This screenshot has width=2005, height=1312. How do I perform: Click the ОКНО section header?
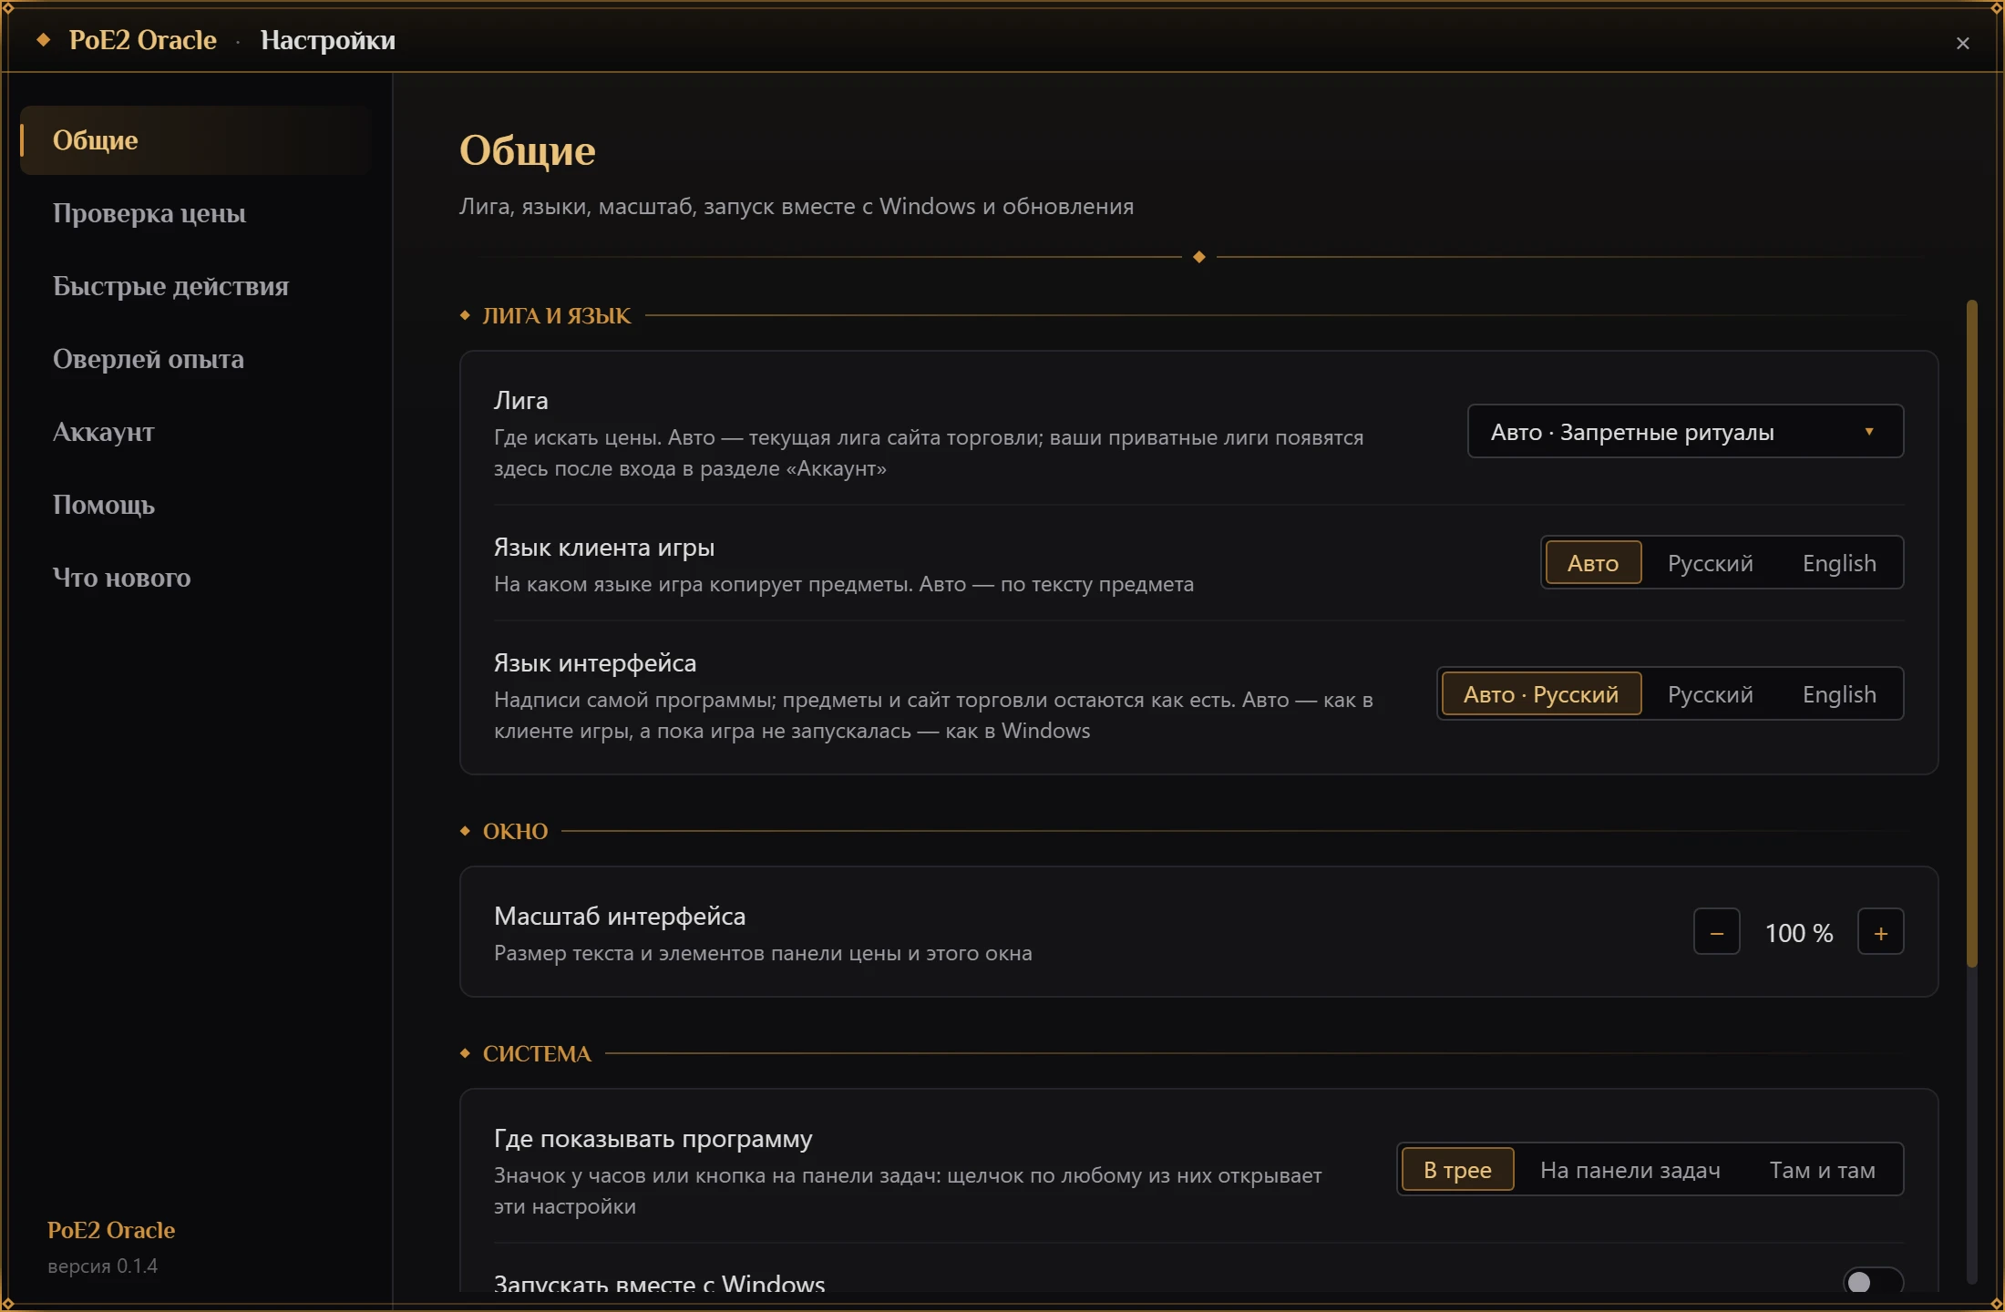(x=515, y=832)
